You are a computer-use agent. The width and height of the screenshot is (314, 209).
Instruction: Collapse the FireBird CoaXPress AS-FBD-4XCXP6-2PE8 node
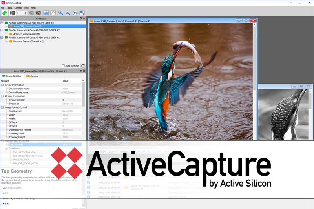pyautogui.click(x=2, y=23)
